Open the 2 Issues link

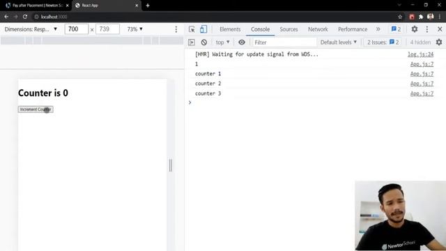[383, 43]
